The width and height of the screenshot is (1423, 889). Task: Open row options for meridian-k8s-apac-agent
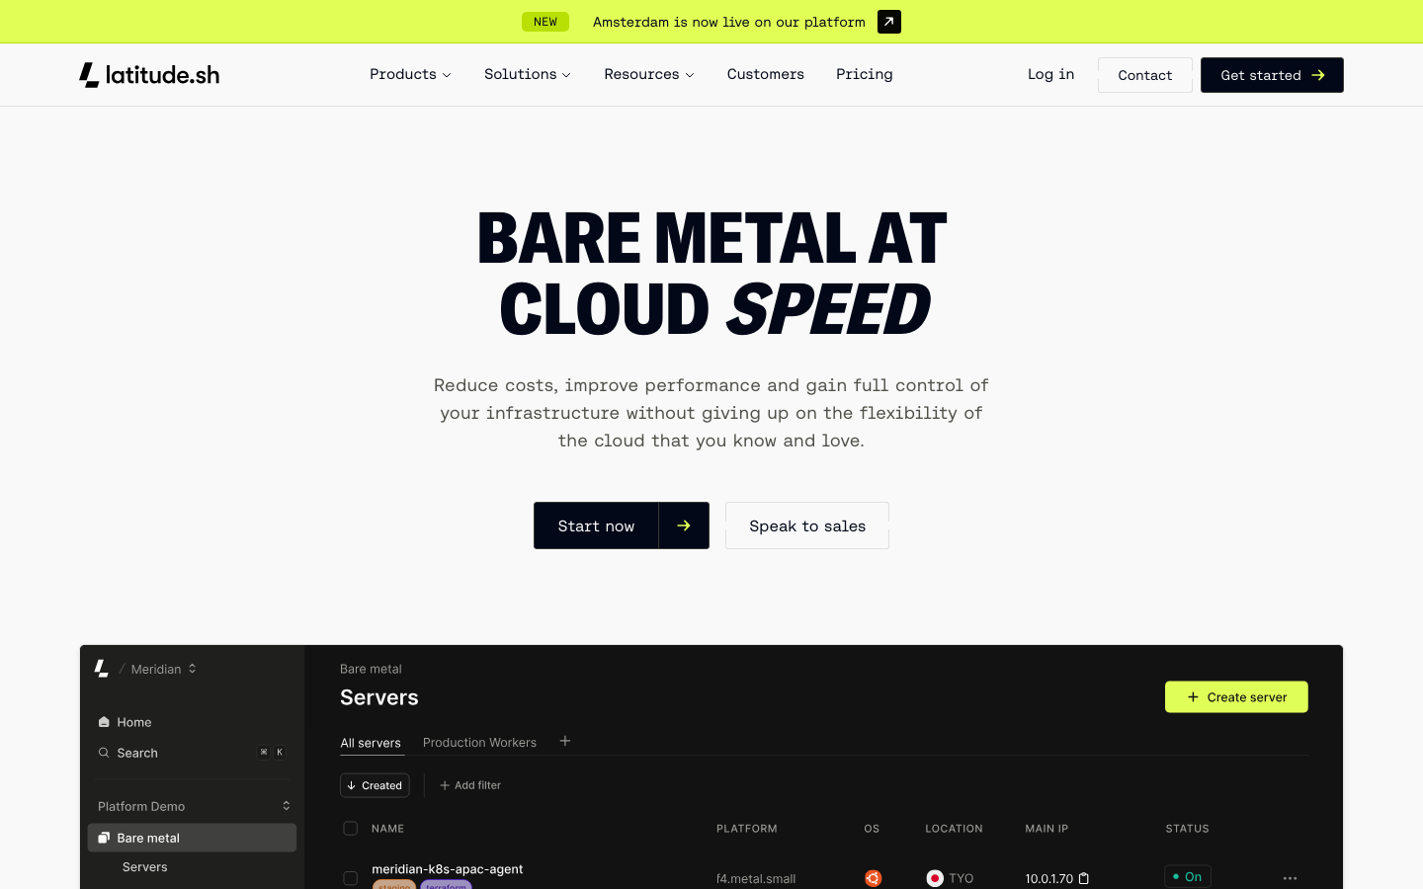point(1290,878)
